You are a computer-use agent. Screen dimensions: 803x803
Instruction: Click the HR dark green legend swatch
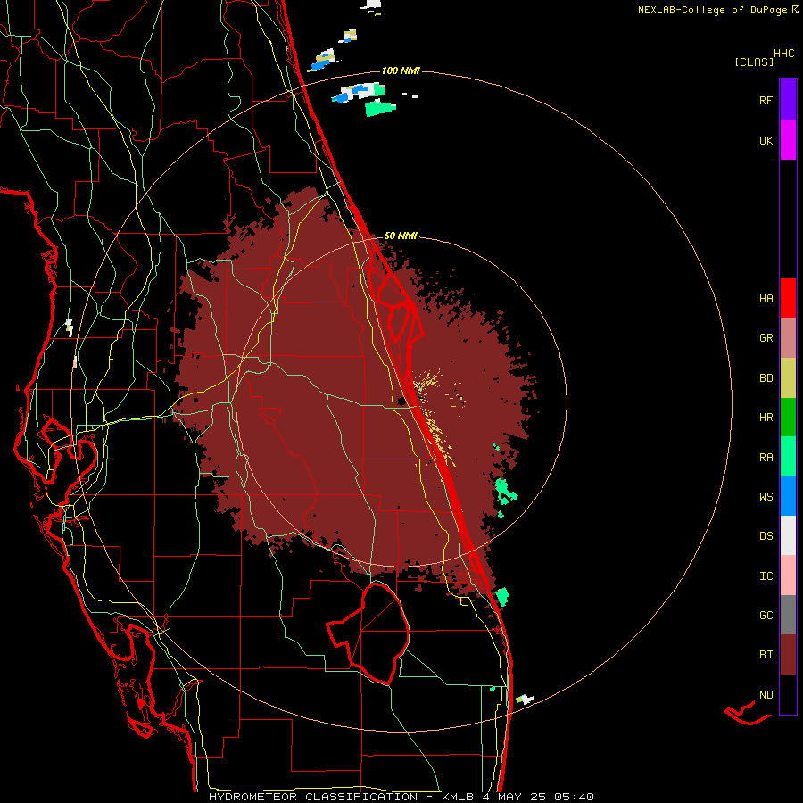tap(788, 418)
